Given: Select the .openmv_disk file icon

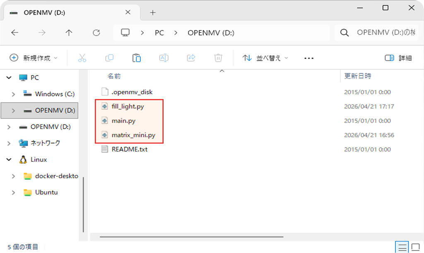Looking at the screenshot, I should point(105,92).
